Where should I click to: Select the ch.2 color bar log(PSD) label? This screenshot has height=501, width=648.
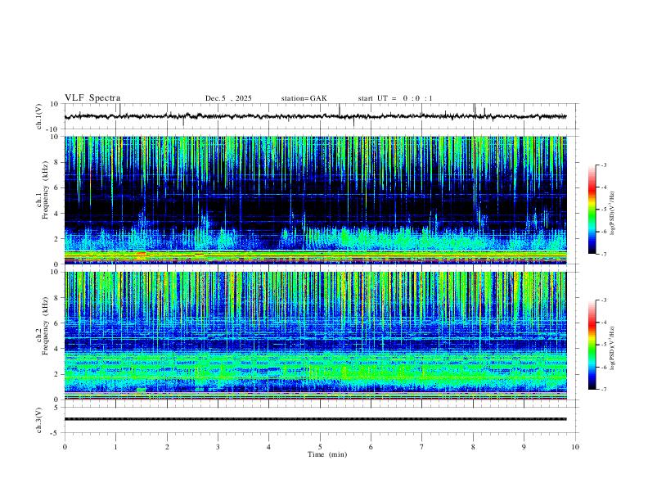(x=612, y=348)
